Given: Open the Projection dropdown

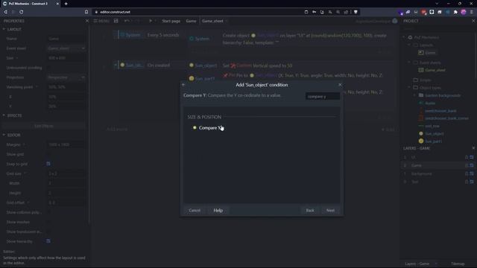Looking at the screenshot, I should (66, 77).
